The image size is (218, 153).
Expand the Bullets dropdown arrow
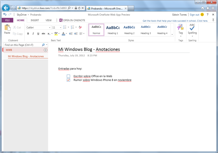point(68,27)
